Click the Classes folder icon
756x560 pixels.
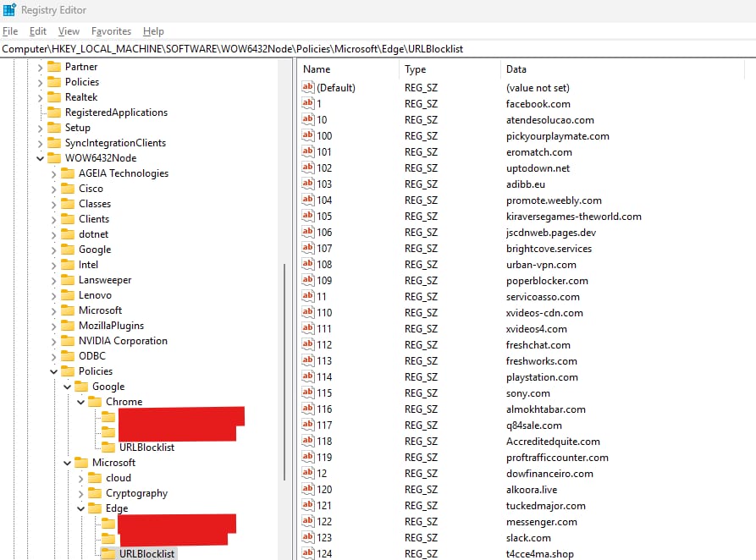click(x=68, y=204)
